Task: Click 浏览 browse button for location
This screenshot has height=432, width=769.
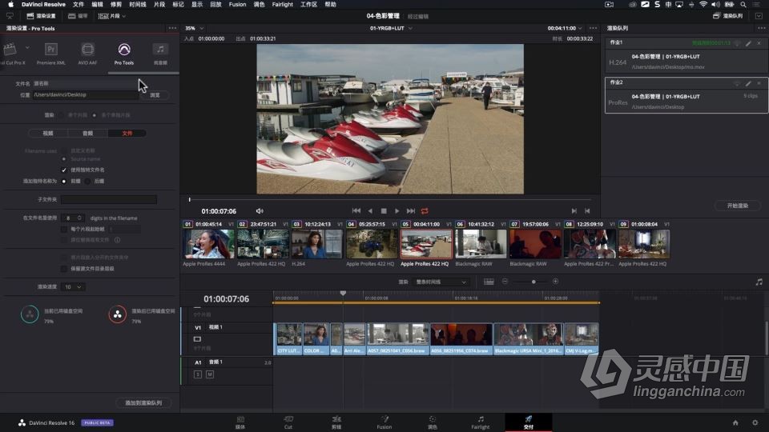Action: 155,95
